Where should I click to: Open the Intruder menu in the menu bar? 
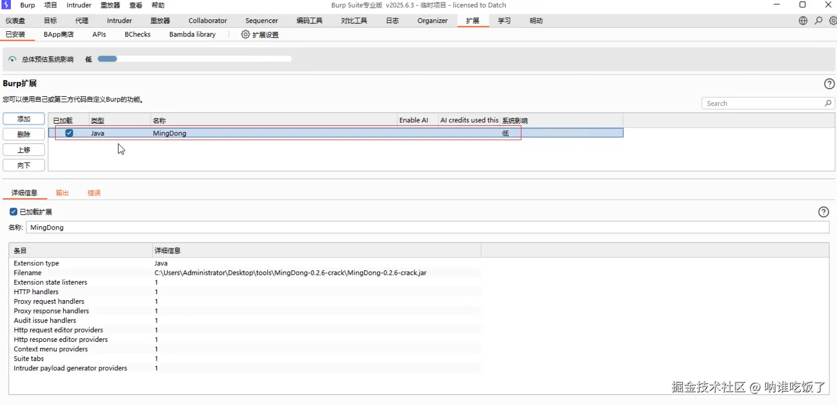coord(79,5)
